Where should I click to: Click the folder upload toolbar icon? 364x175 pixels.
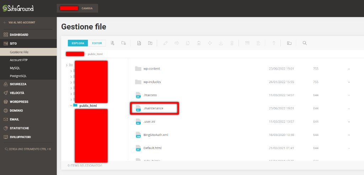[x=150, y=43]
